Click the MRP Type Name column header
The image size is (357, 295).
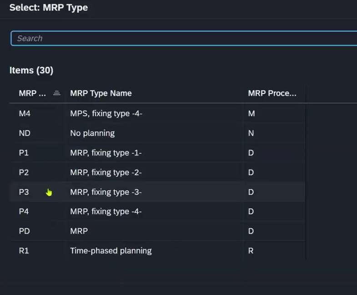click(x=101, y=93)
